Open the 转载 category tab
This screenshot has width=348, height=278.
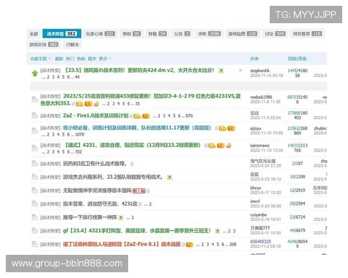coord(157,34)
